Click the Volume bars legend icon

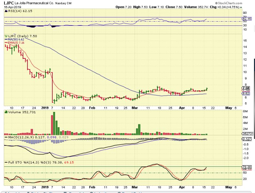click(6, 112)
